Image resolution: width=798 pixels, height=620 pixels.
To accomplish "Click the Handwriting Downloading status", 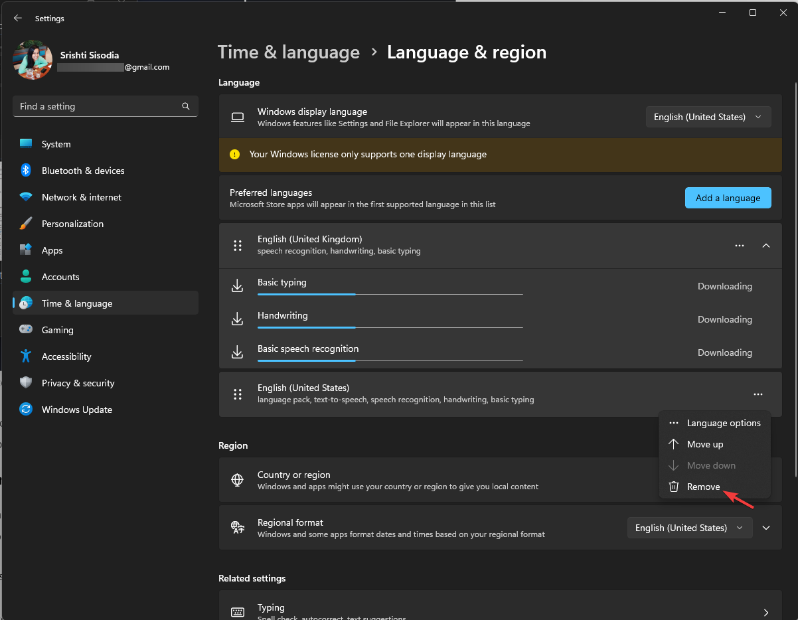I will 725,319.
